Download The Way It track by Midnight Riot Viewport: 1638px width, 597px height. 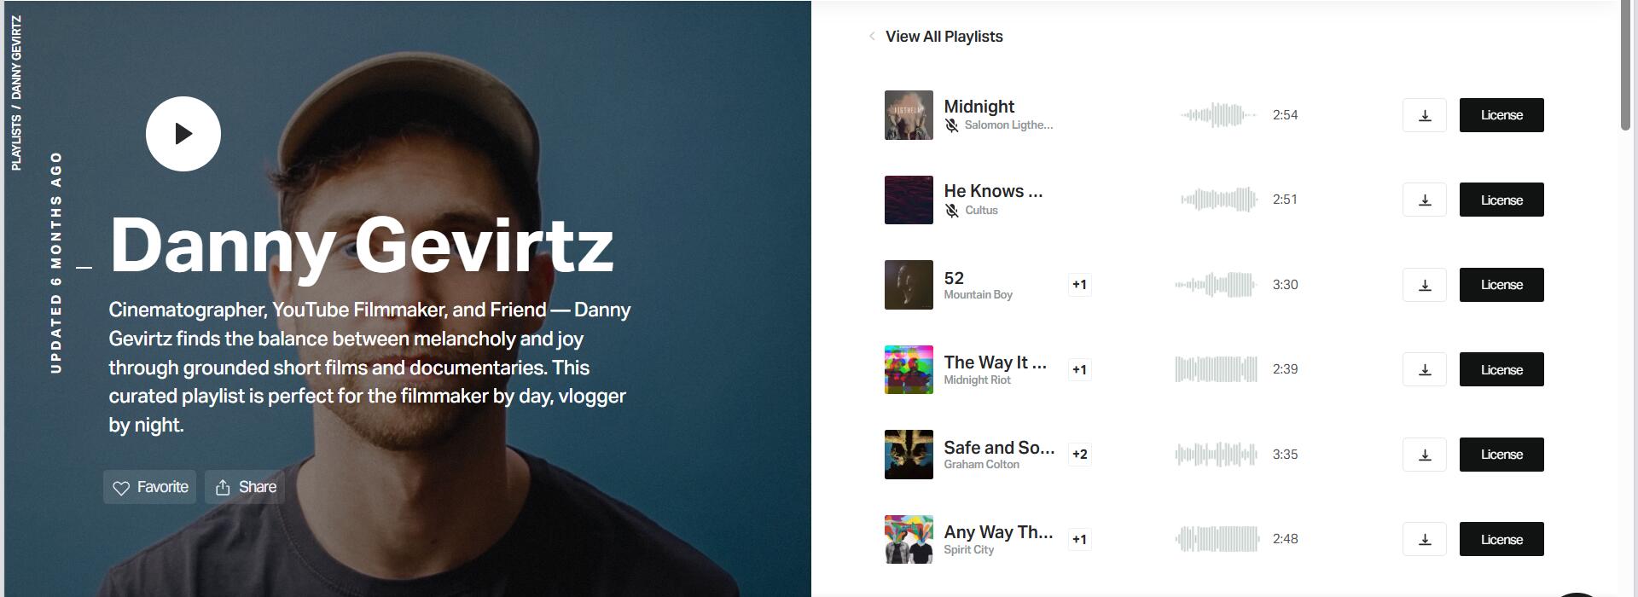point(1425,369)
